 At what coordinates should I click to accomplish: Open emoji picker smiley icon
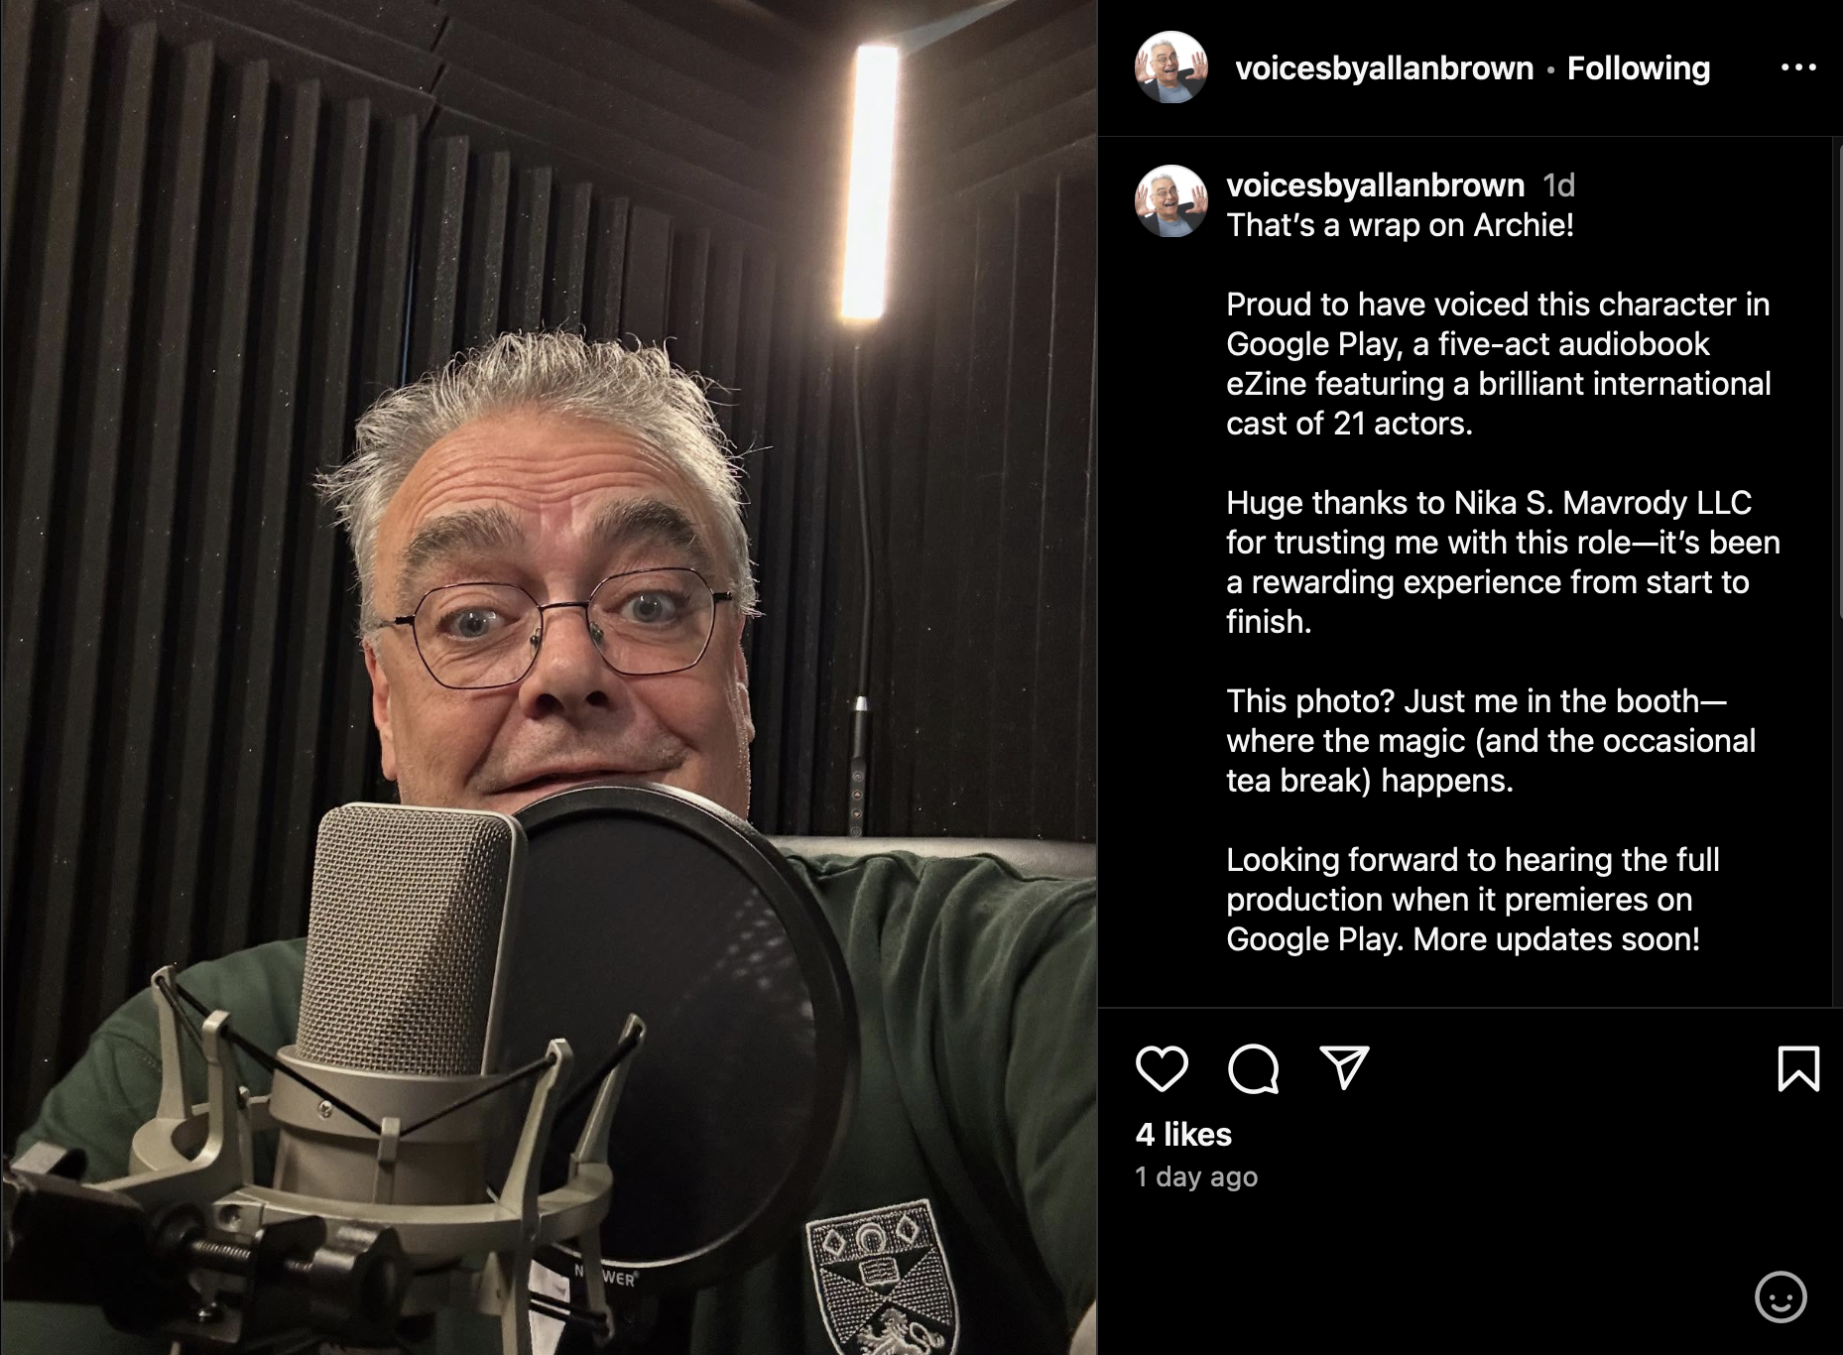(1781, 1296)
